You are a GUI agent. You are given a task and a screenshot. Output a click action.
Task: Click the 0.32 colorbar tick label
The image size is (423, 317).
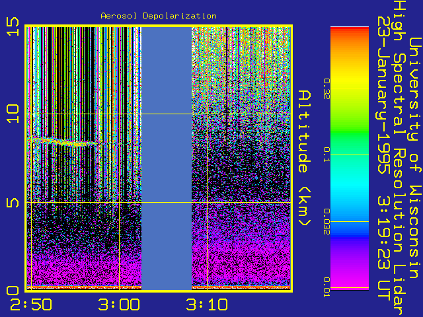click(327, 89)
